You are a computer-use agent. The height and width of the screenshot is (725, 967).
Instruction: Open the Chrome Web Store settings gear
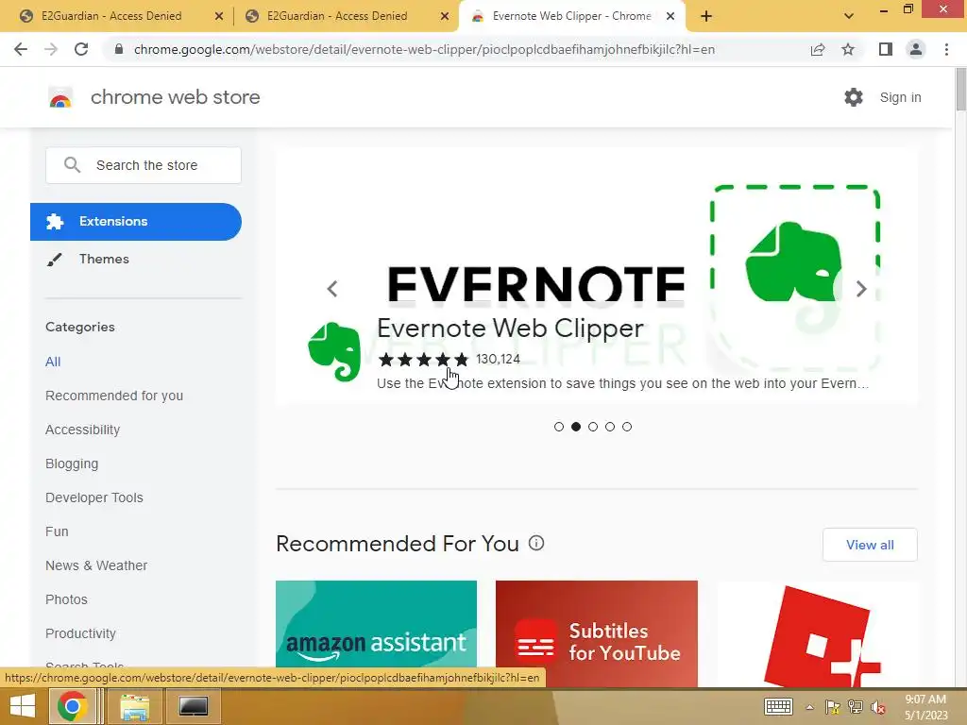pos(854,97)
